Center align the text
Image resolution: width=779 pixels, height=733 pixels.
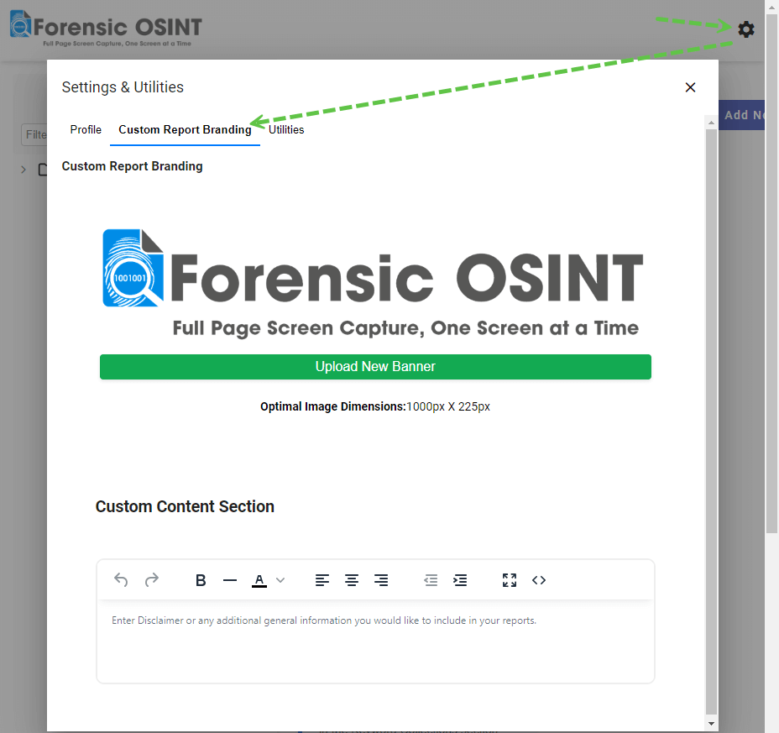[x=351, y=580]
